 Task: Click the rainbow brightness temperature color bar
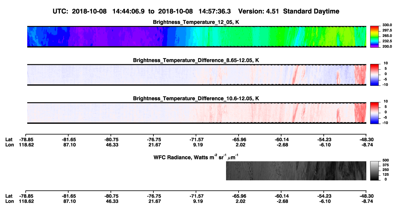point(374,37)
